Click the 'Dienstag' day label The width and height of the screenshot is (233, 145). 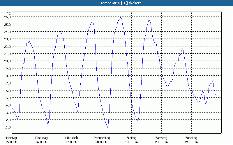pyautogui.click(x=41, y=138)
